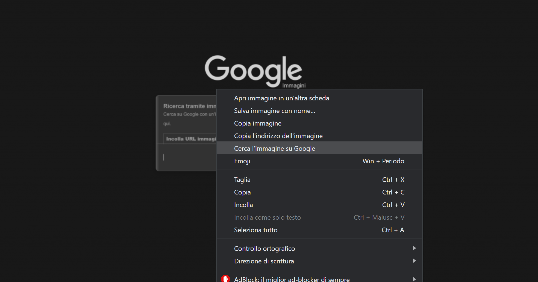
Task: Click 'Copia' to copy text
Action: point(242,192)
